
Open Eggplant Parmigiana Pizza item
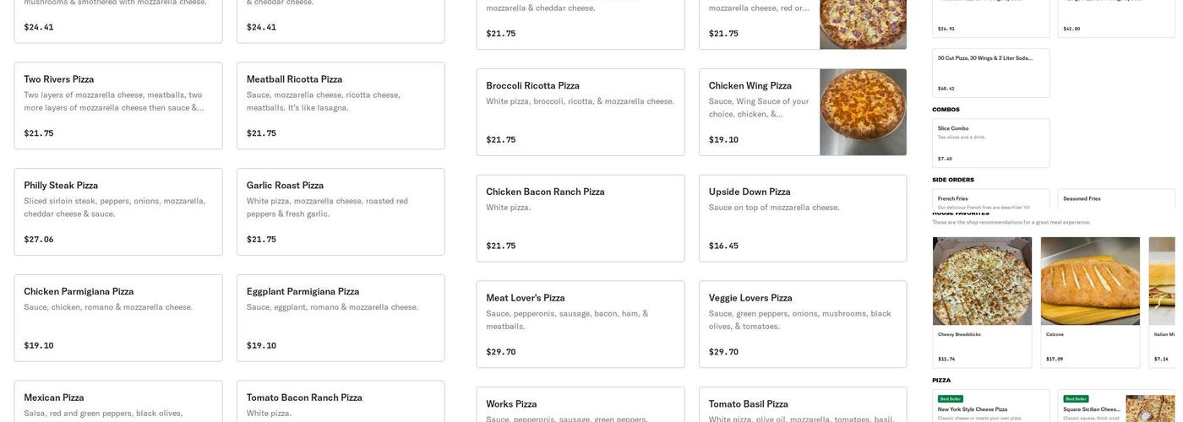(x=341, y=318)
